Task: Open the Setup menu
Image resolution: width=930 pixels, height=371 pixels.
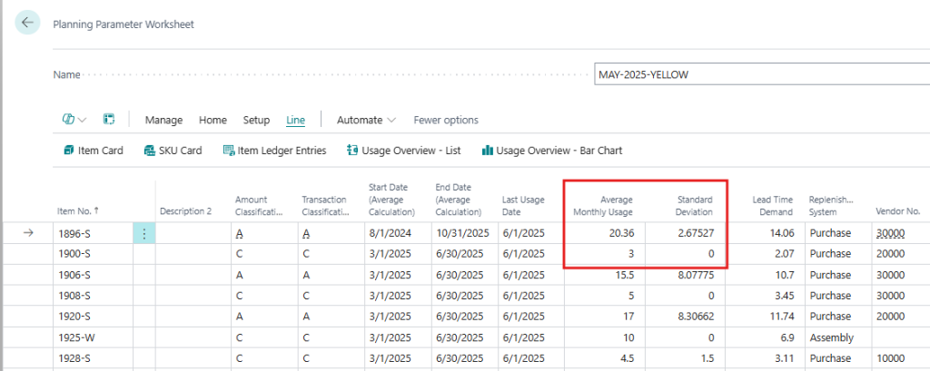Action: tap(256, 120)
